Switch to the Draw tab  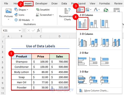54,3
